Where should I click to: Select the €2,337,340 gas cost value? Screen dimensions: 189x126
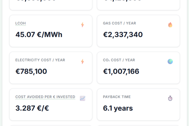tap(123, 34)
